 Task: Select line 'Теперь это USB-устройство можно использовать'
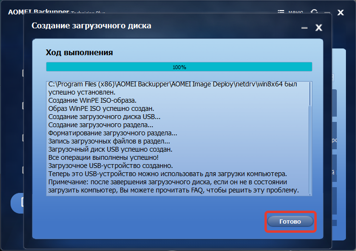[168, 174]
